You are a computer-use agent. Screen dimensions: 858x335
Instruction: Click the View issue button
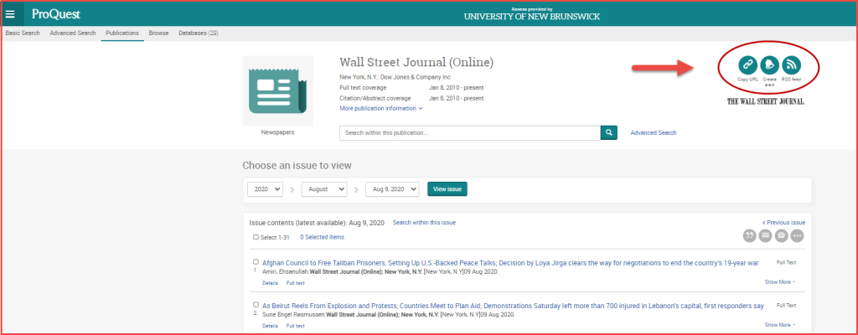[x=447, y=188]
